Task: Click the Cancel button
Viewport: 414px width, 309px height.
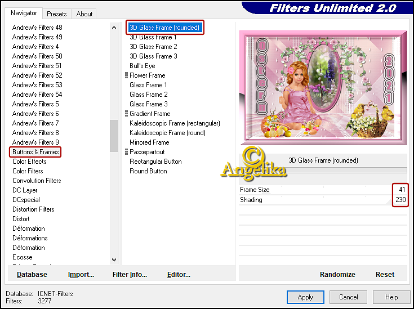Action: [x=348, y=297]
